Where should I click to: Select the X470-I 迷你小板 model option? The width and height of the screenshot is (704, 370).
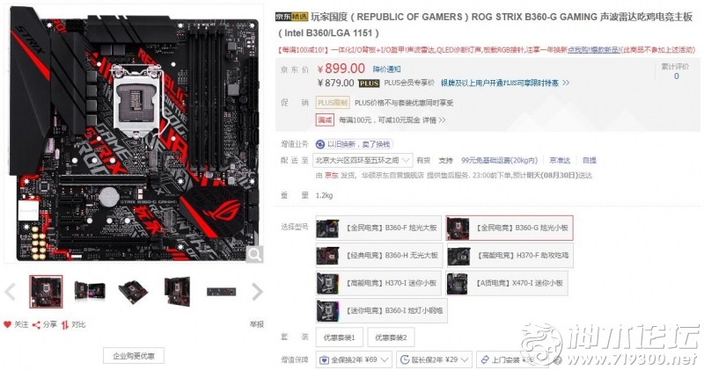[x=507, y=283]
